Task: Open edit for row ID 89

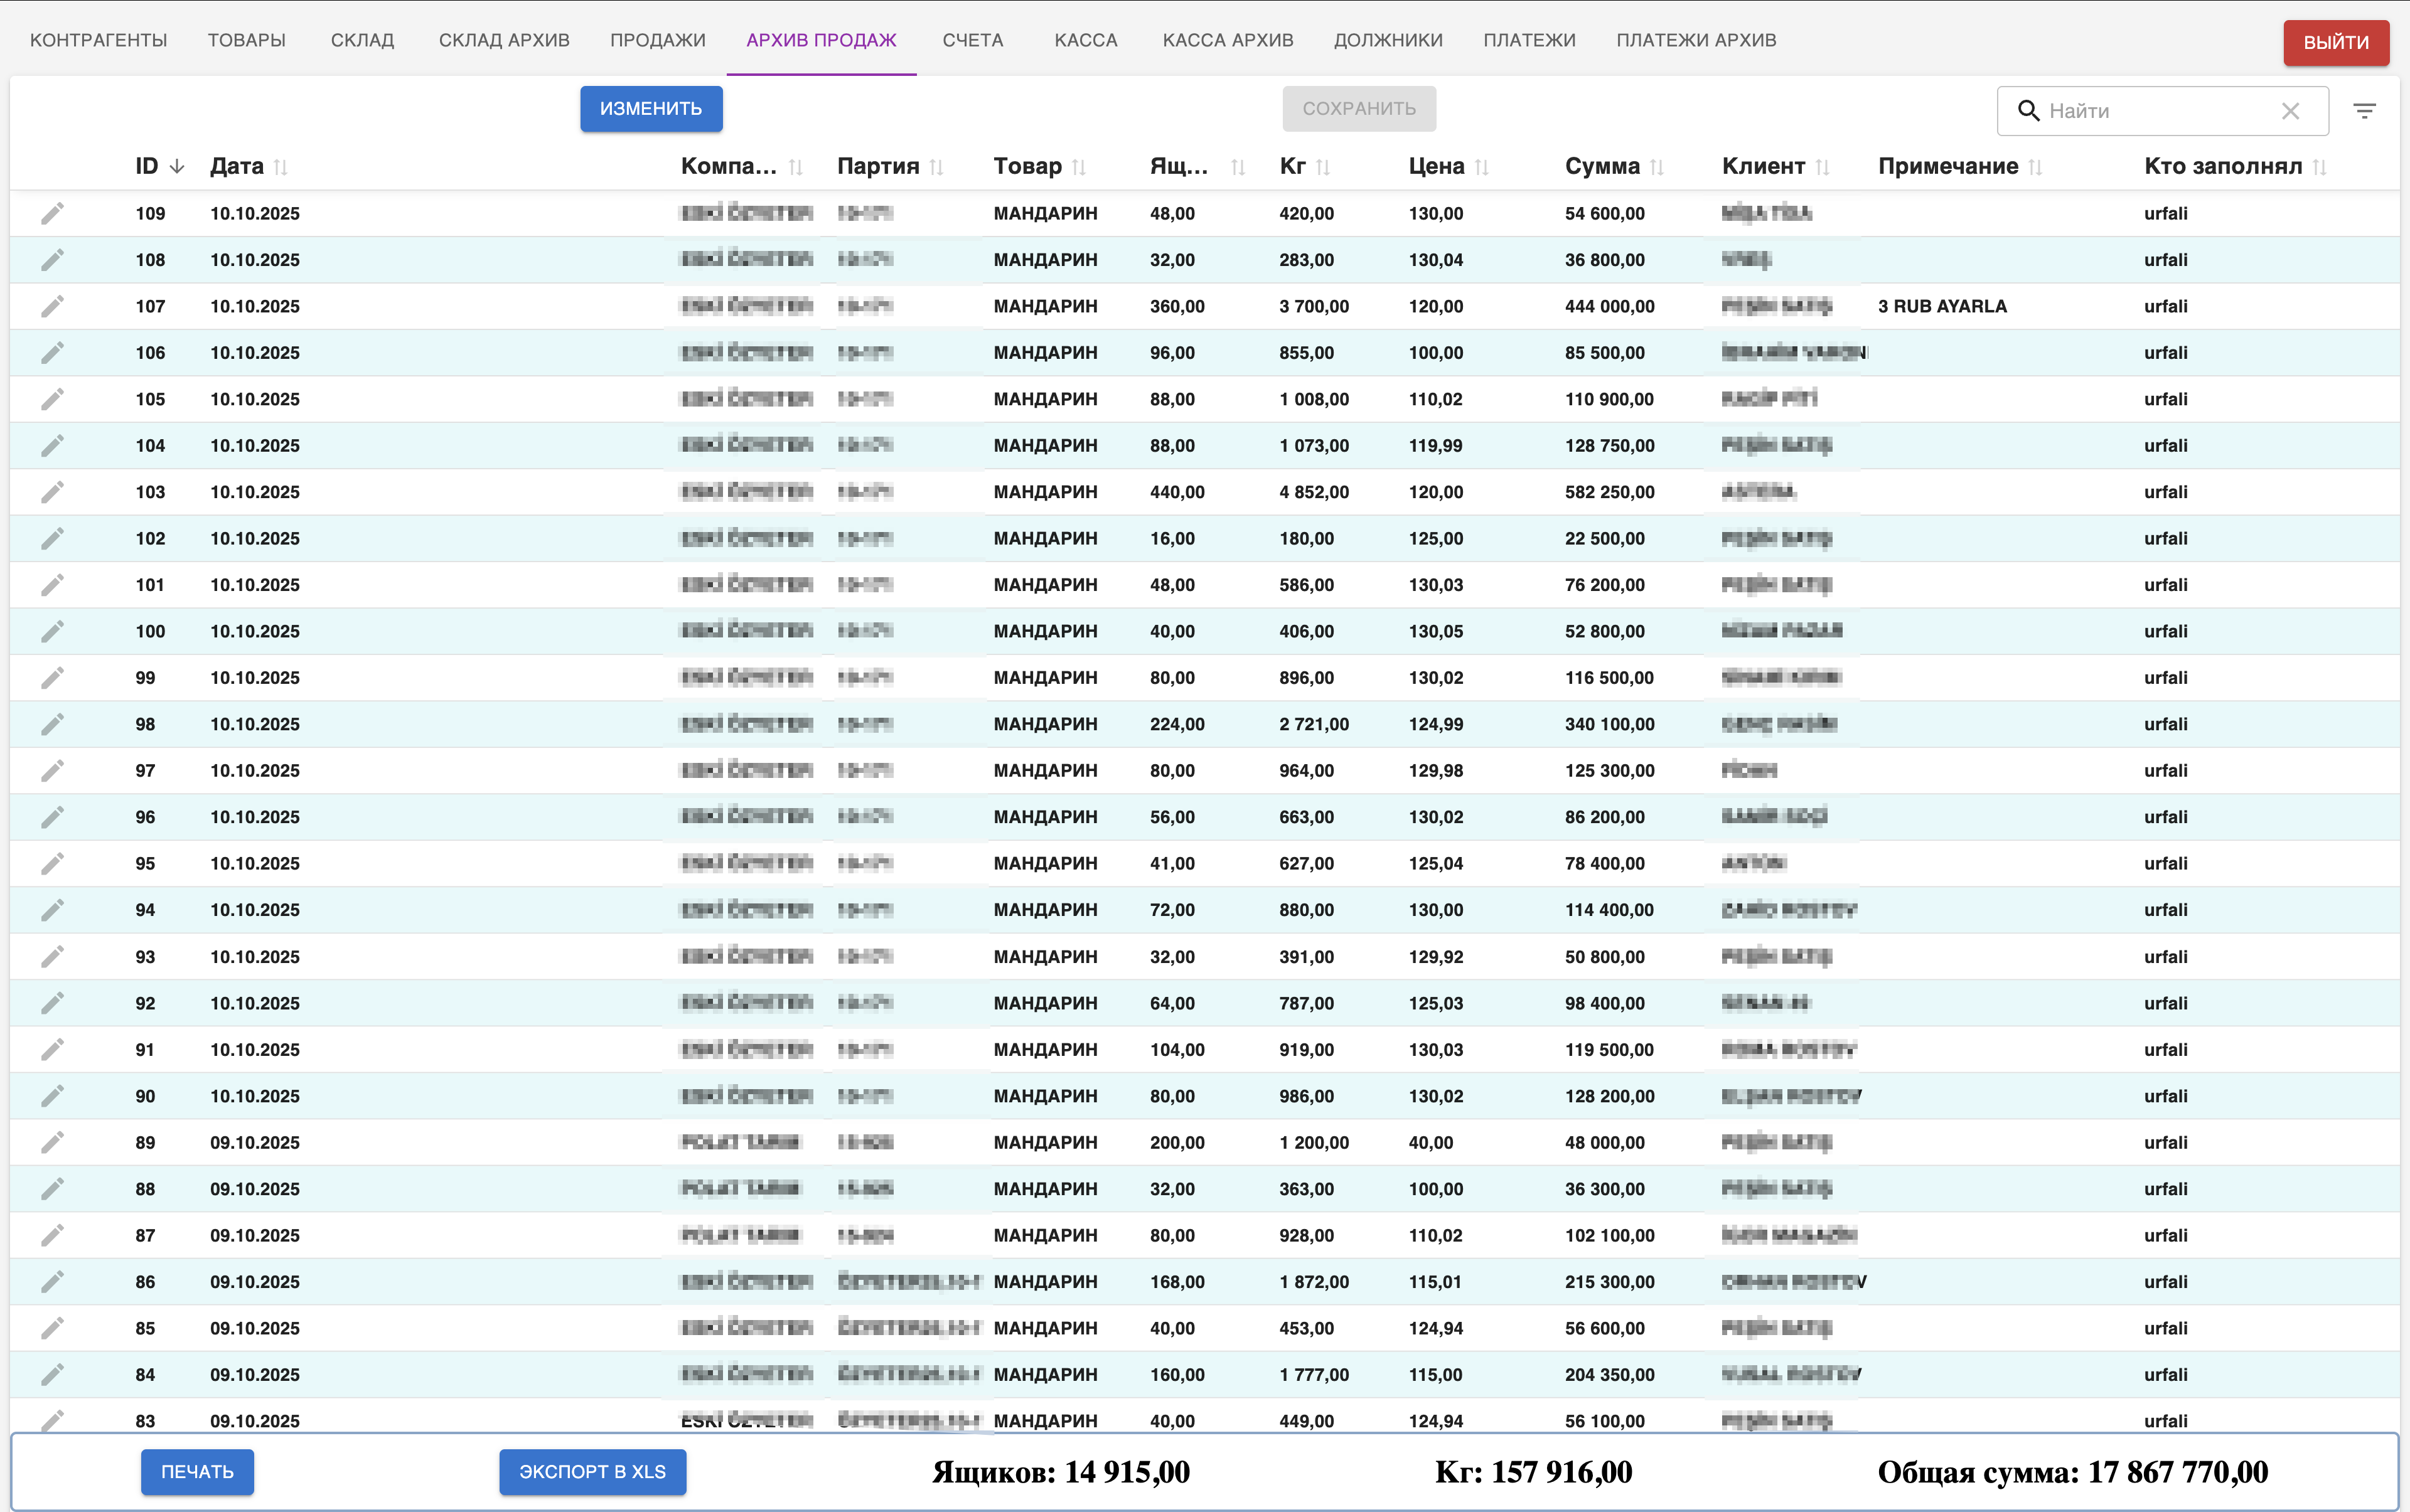Action: coord(52,1142)
